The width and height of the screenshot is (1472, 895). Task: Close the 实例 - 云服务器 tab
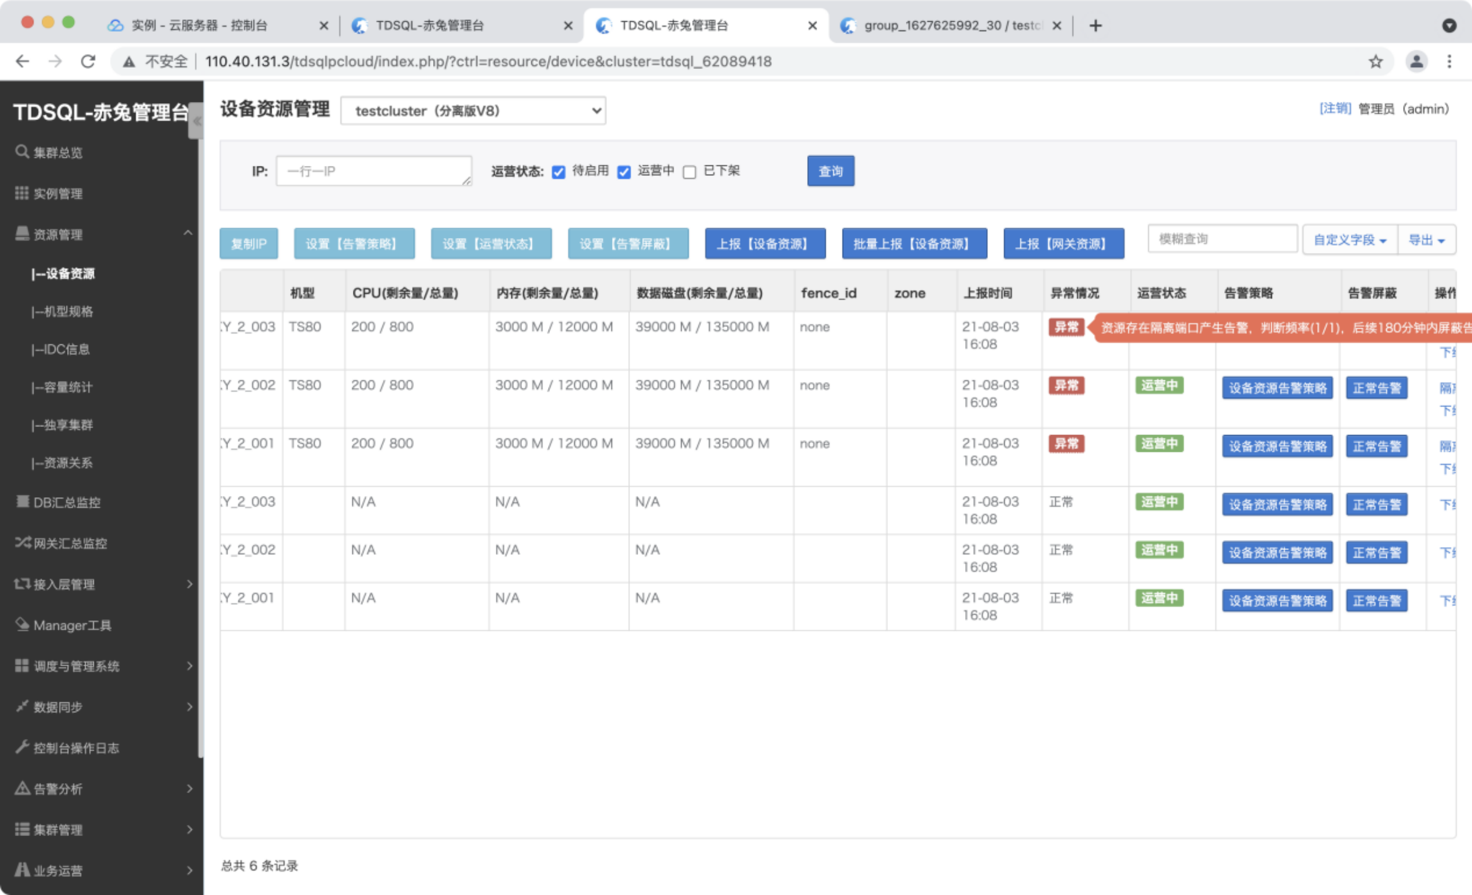(323, 25)
